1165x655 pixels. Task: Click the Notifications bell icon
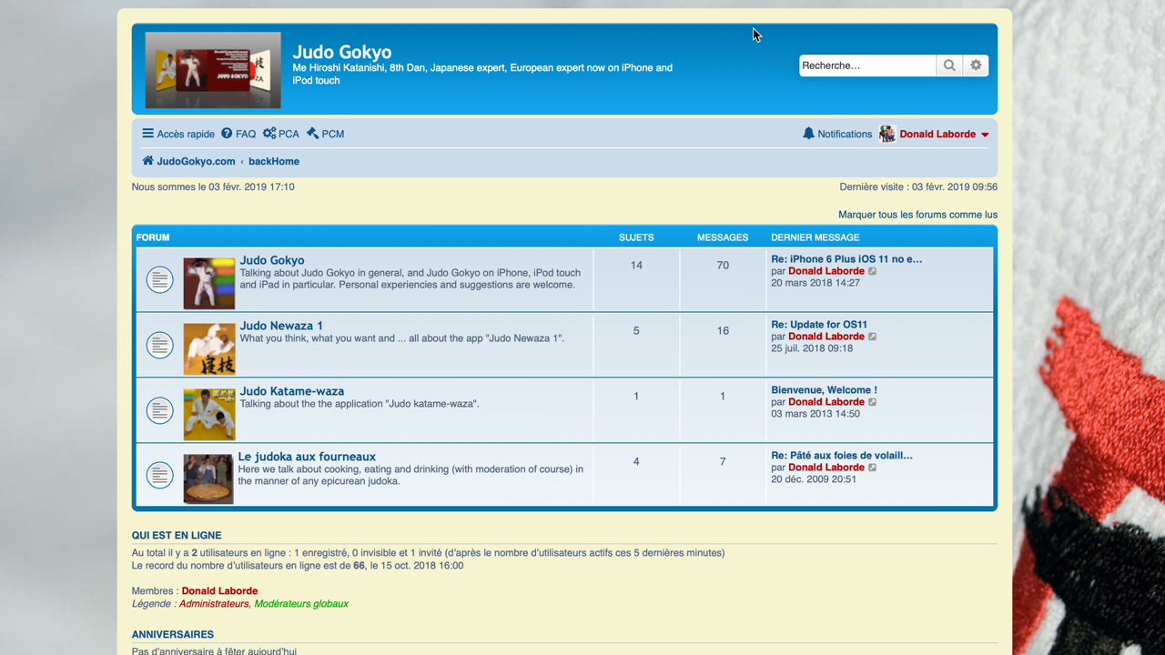pos(808,134)
